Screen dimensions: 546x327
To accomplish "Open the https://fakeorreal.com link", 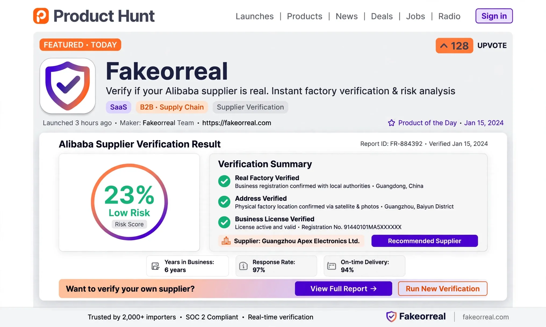I will (236, 123).
